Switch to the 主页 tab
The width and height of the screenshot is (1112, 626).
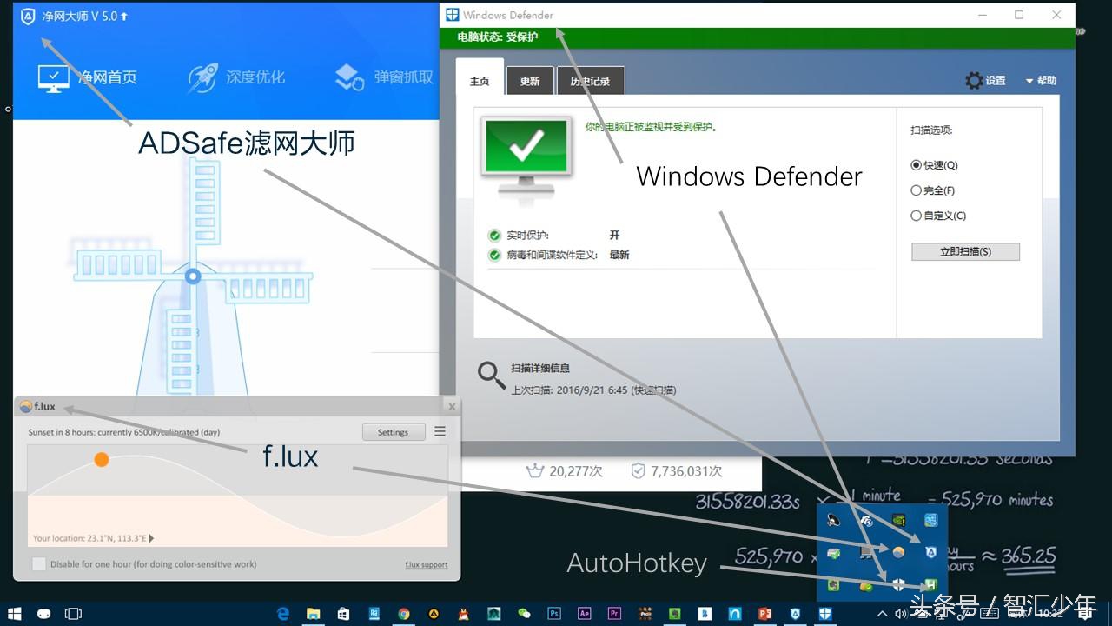[x=480, y=81]
